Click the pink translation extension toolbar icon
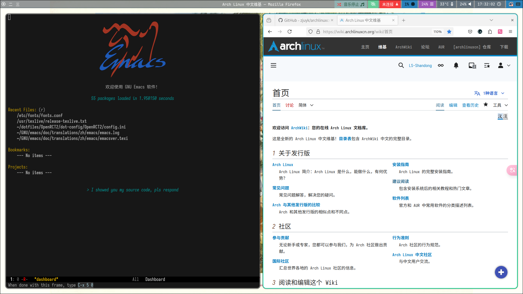This screenshot has height=294, width=523. pyautogui.click(x=500, y=32)
